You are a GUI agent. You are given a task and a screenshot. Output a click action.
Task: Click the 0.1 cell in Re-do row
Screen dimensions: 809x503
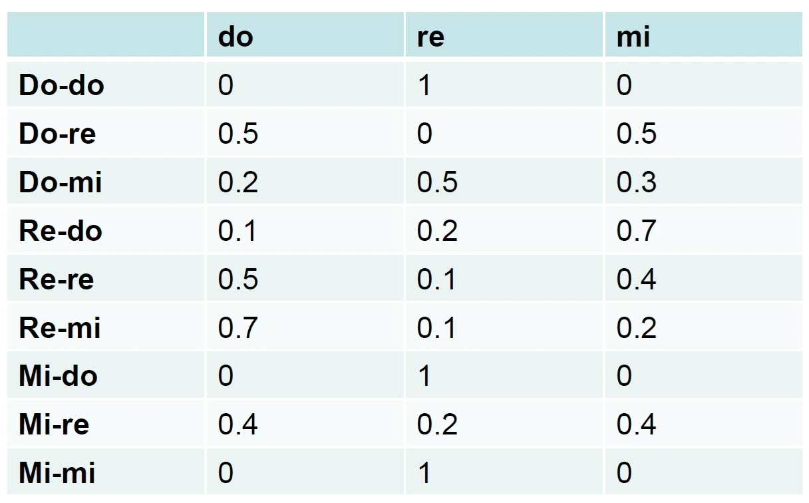(x=238, y=231)
